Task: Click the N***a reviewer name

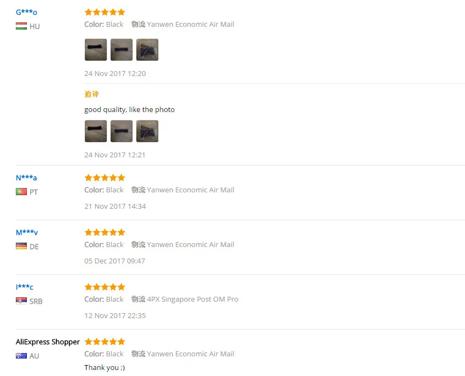Action: (x=26, y=178)
